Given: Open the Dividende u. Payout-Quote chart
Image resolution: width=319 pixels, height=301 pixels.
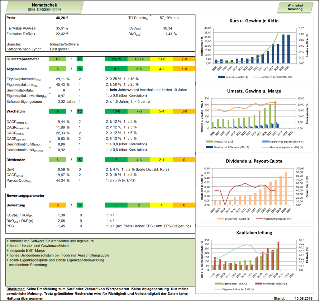Looking at the screenshot, I should [x=254, y=190].
